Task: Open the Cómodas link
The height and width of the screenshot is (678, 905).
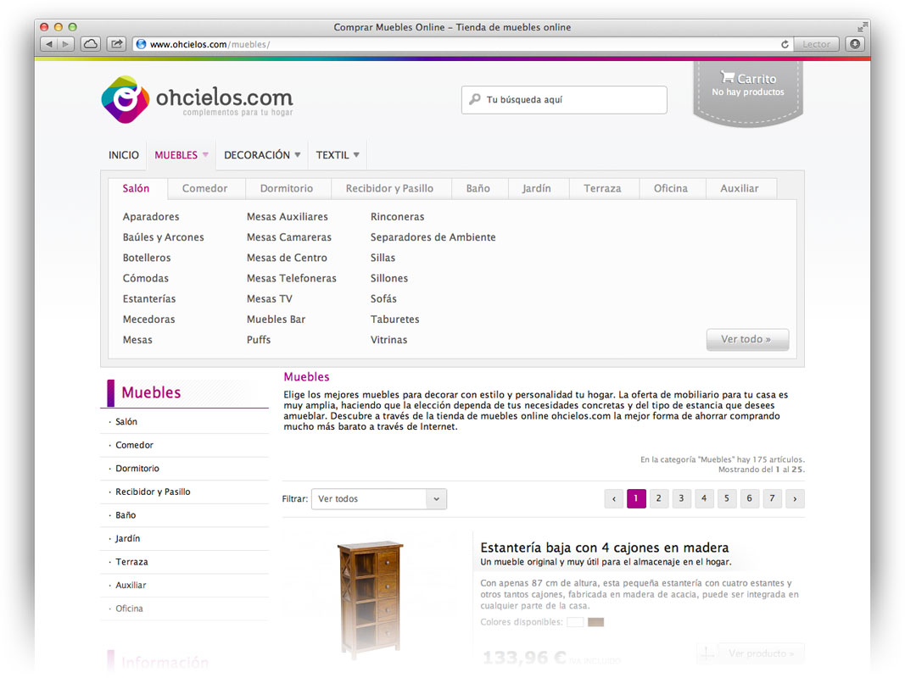Action: pyautogui.click(x=145, y=279)
